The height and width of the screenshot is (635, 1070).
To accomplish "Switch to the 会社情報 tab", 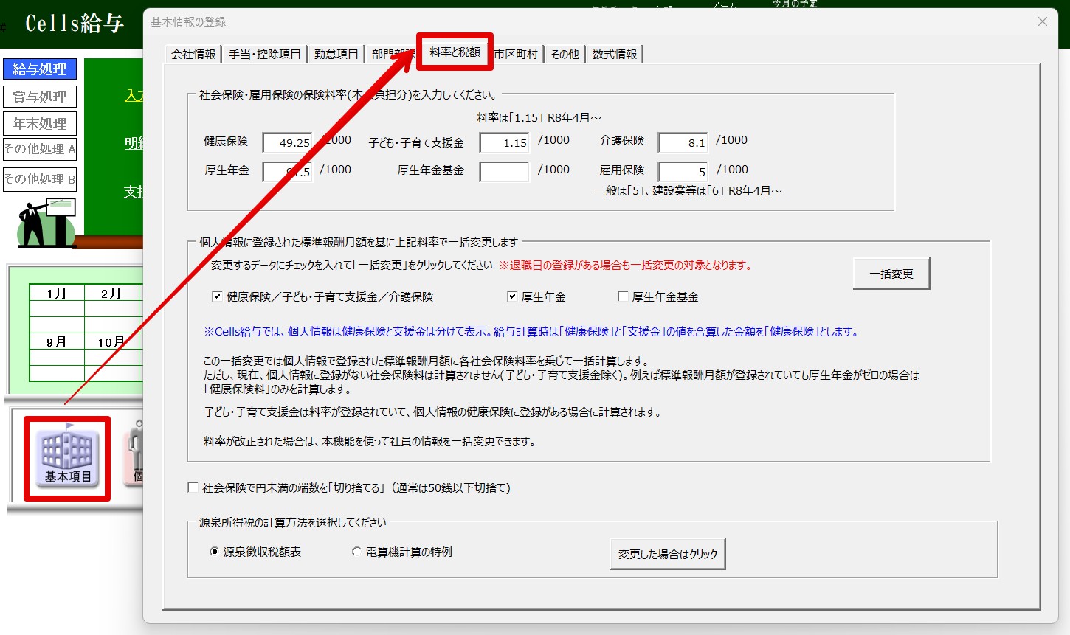I will (x=193, y=54).
